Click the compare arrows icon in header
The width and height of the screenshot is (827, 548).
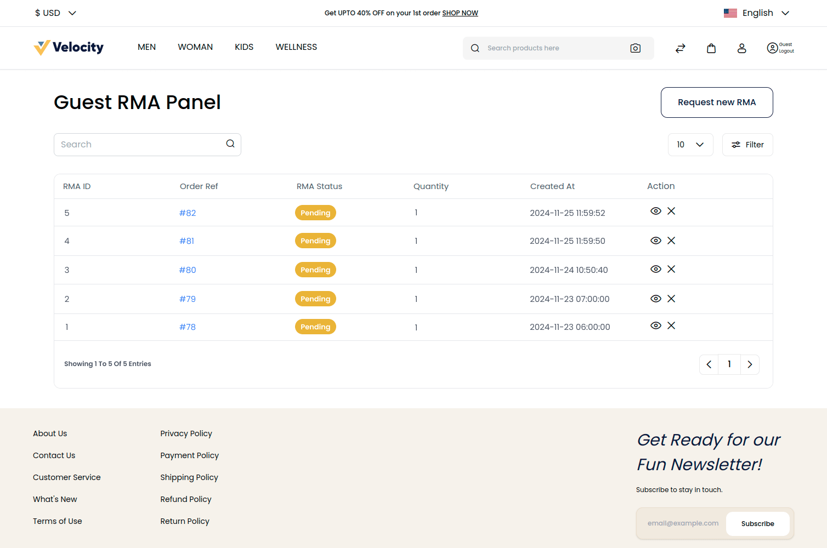(681, 48)
